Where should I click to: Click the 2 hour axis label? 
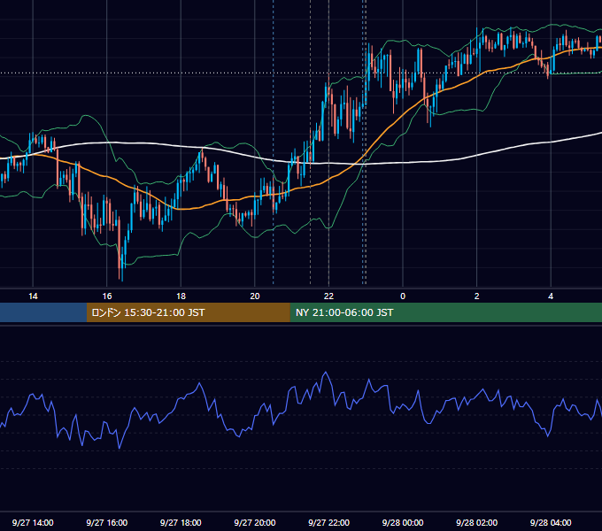click(477, 296)
